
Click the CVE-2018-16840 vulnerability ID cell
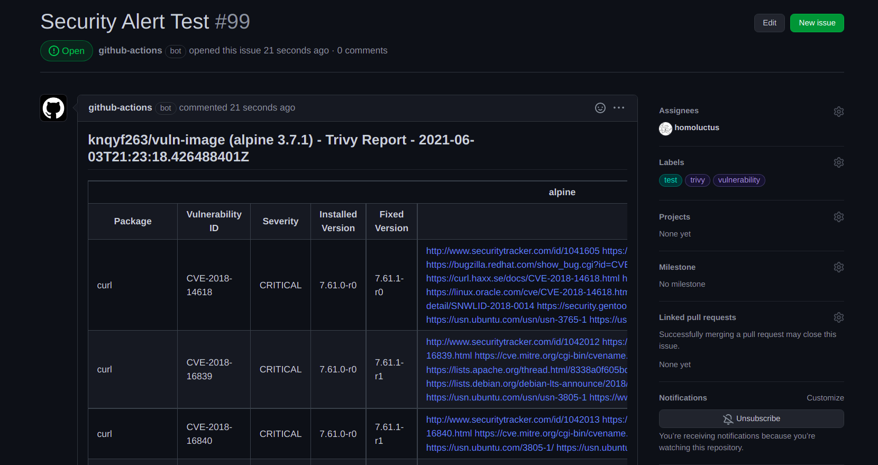pyautogui.click(x=214, y=434)
